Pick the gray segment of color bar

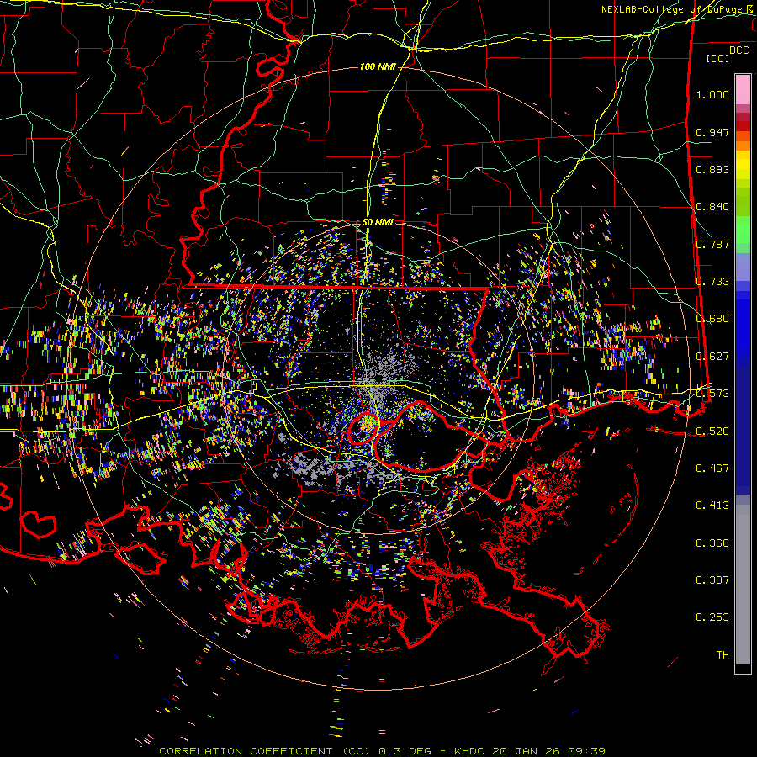click(x=743, y=585)
